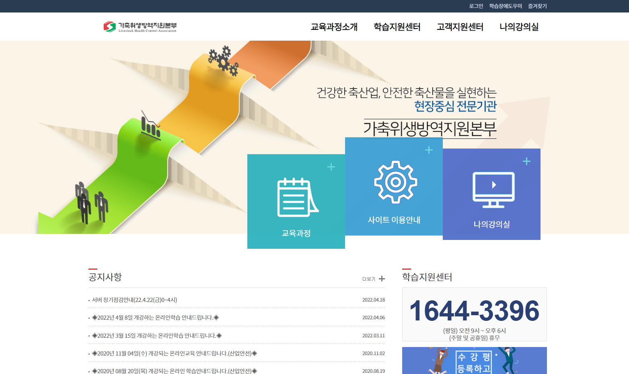Screen dimensions: 629x374
Task: Open the server maintenance notice dated 2022.04.18
Action: click(135, 300)
